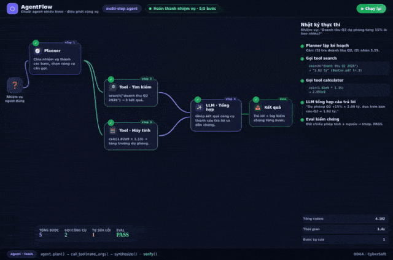Click the Chạy lại run button
The width and height of the screenshot is (393, 260).
(x=371, y=9)
